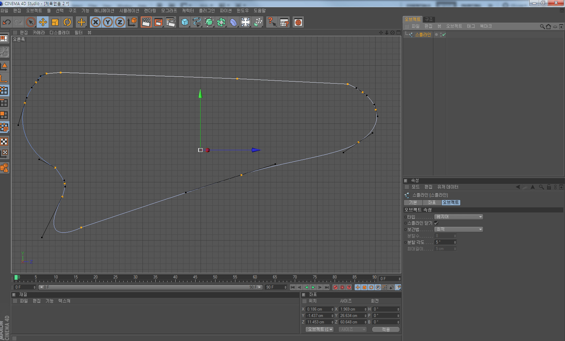This screenshot has height=341, width=565.
Task: Open the 오브젝트 coordinate mode dropdown
Action: 319,329
